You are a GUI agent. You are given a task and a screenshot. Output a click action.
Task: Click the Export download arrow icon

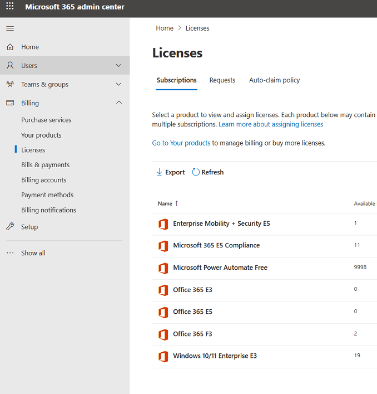(x=159, y=172)
